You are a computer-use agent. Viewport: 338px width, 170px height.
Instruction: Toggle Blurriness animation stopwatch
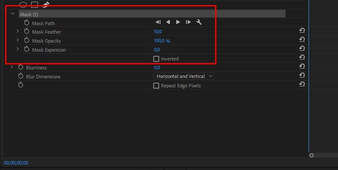pos(20,67)
